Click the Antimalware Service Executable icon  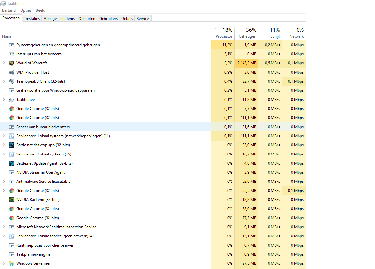11,182
